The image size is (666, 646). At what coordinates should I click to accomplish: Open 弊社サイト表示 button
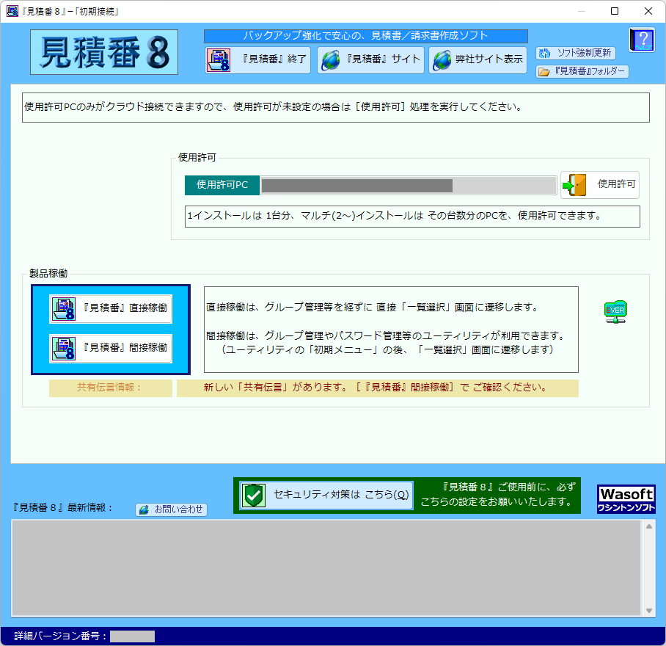[477, 60]
